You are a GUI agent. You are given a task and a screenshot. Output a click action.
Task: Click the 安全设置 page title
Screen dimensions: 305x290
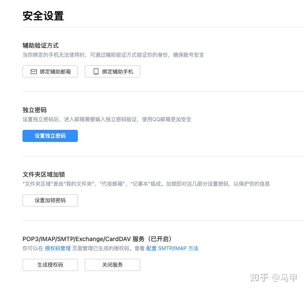[43, 16]
